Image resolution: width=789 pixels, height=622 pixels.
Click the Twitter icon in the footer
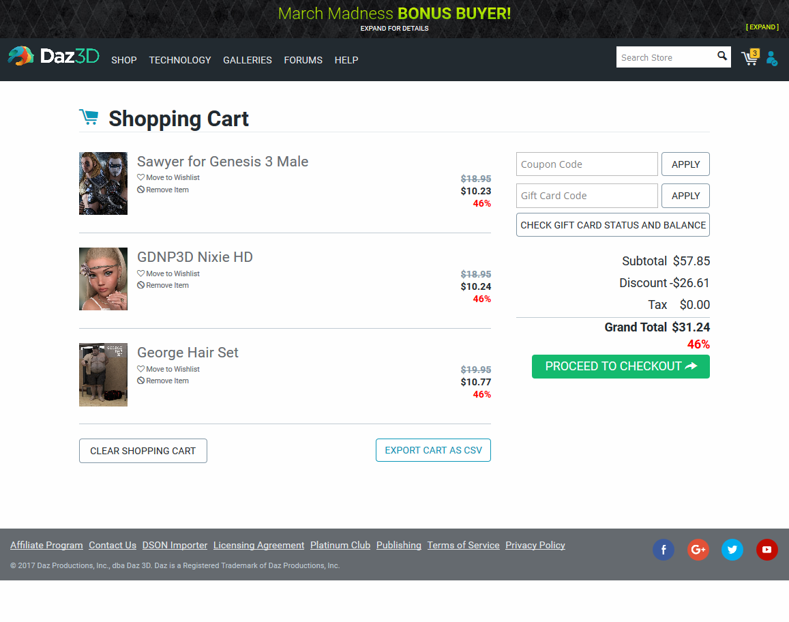click(732, 550)
